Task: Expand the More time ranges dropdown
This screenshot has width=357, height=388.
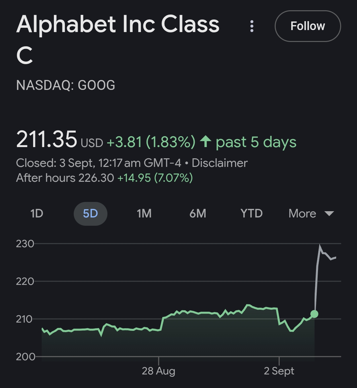Action: (311, 213)
